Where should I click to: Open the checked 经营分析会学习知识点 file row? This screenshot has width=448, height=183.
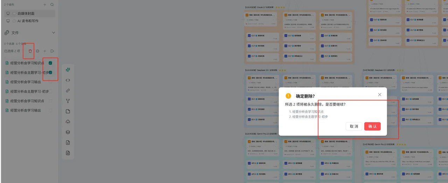pos(29,63)
